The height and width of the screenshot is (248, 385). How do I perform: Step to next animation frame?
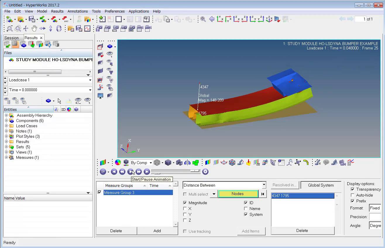139,172
